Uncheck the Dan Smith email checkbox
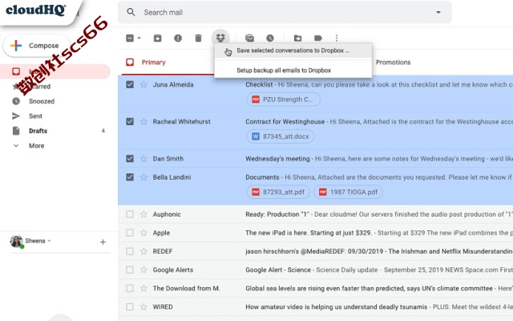 [x=130, y=159]
